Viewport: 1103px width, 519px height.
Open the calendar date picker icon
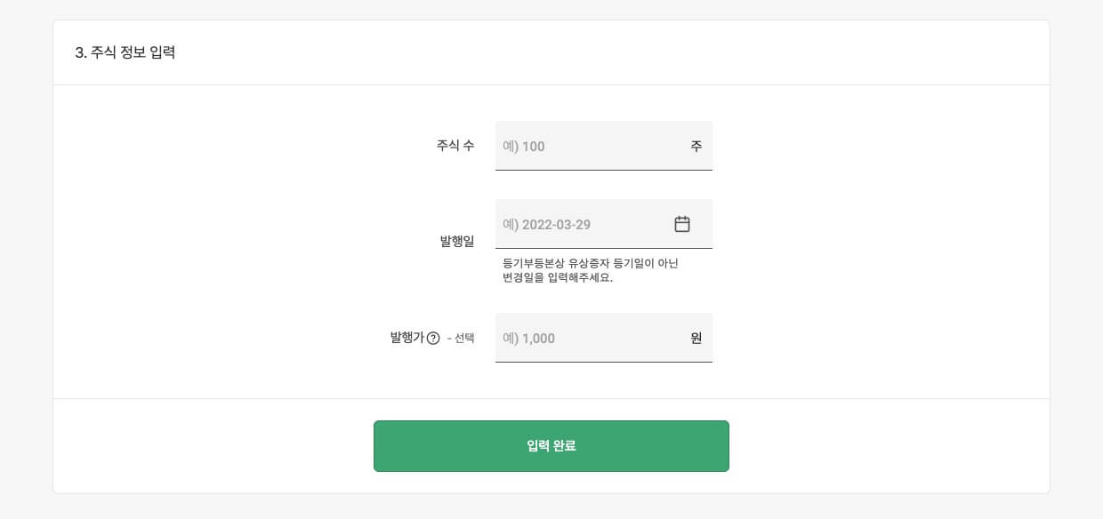(x=682, y=224)
